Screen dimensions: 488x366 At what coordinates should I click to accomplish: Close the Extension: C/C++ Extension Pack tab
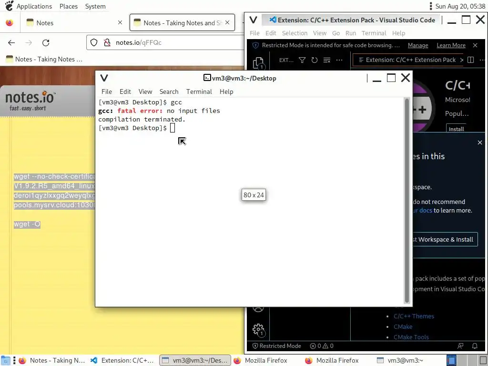[461, 60]
